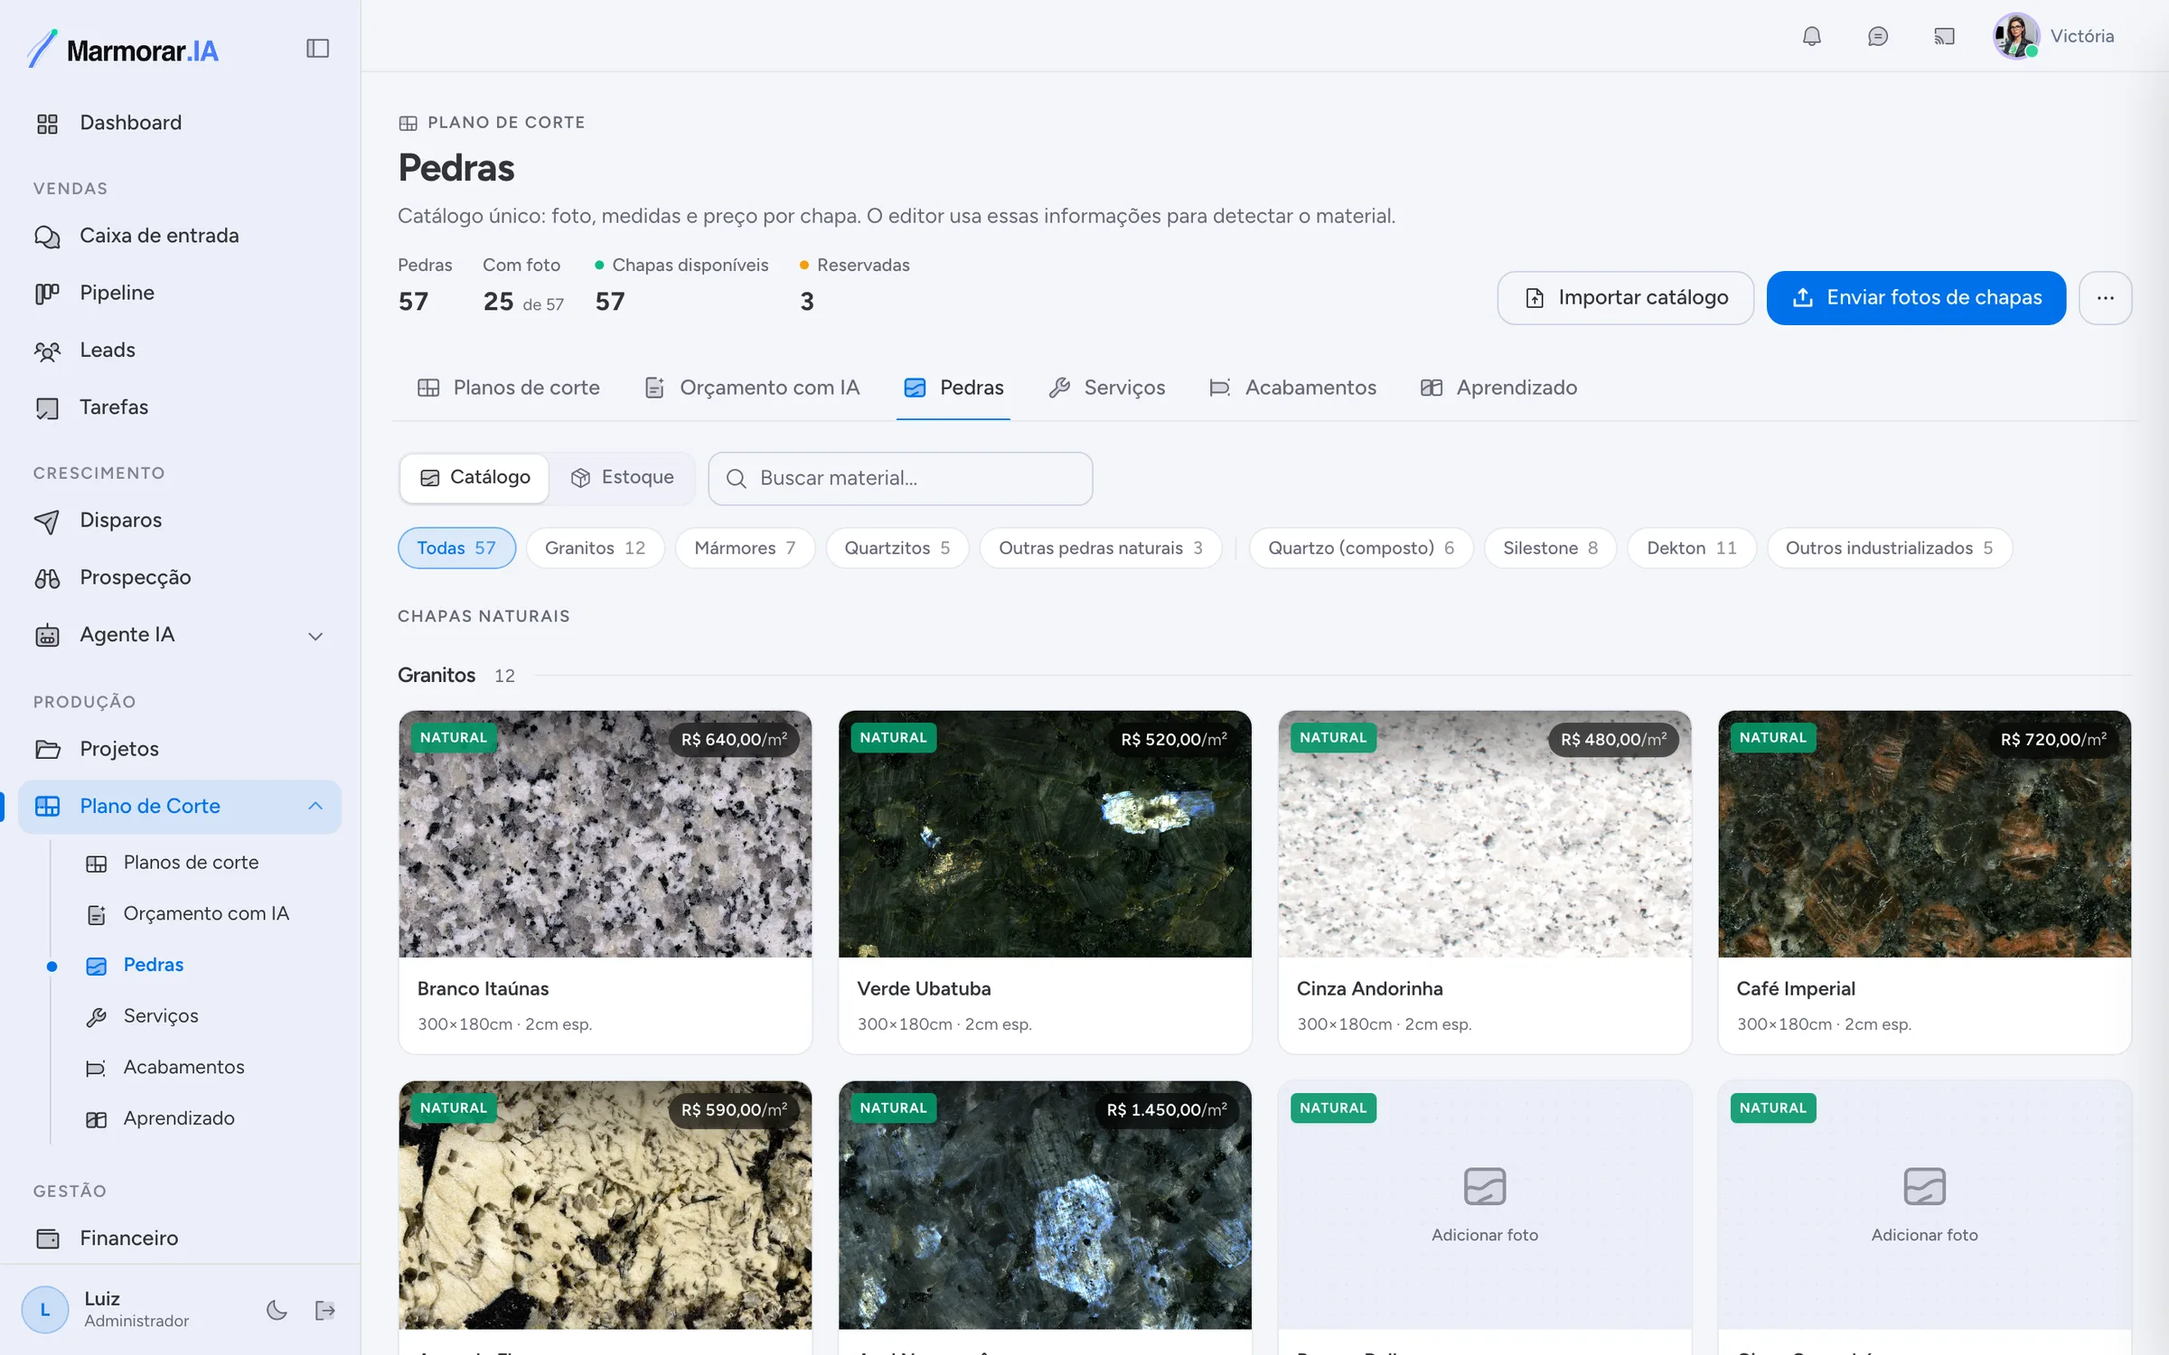Switch to the Acabamentos tab
The height and width of the screenshot is (1355, 2169).
pyautogui.click(x=1293, y=388)
